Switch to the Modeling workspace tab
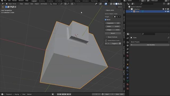Screen dimensions: 170x96 42,1
